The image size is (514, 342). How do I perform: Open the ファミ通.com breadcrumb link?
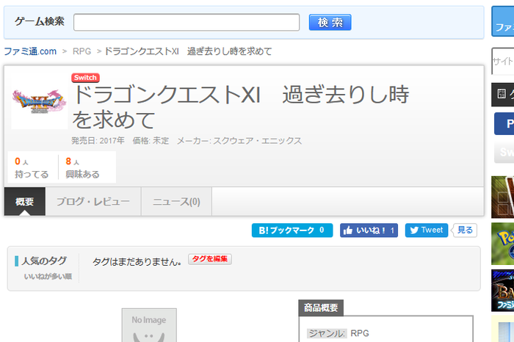(x=30, y=51)
